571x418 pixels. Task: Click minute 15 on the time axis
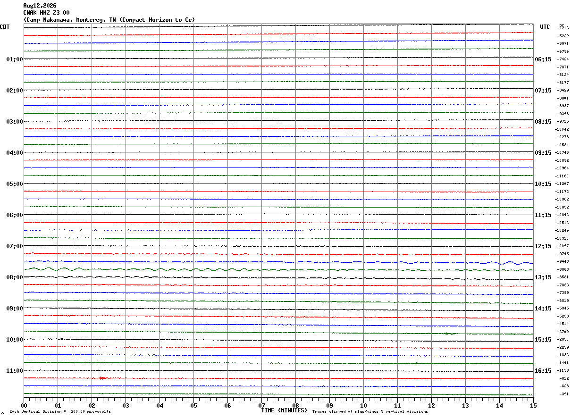click(533, 405)
